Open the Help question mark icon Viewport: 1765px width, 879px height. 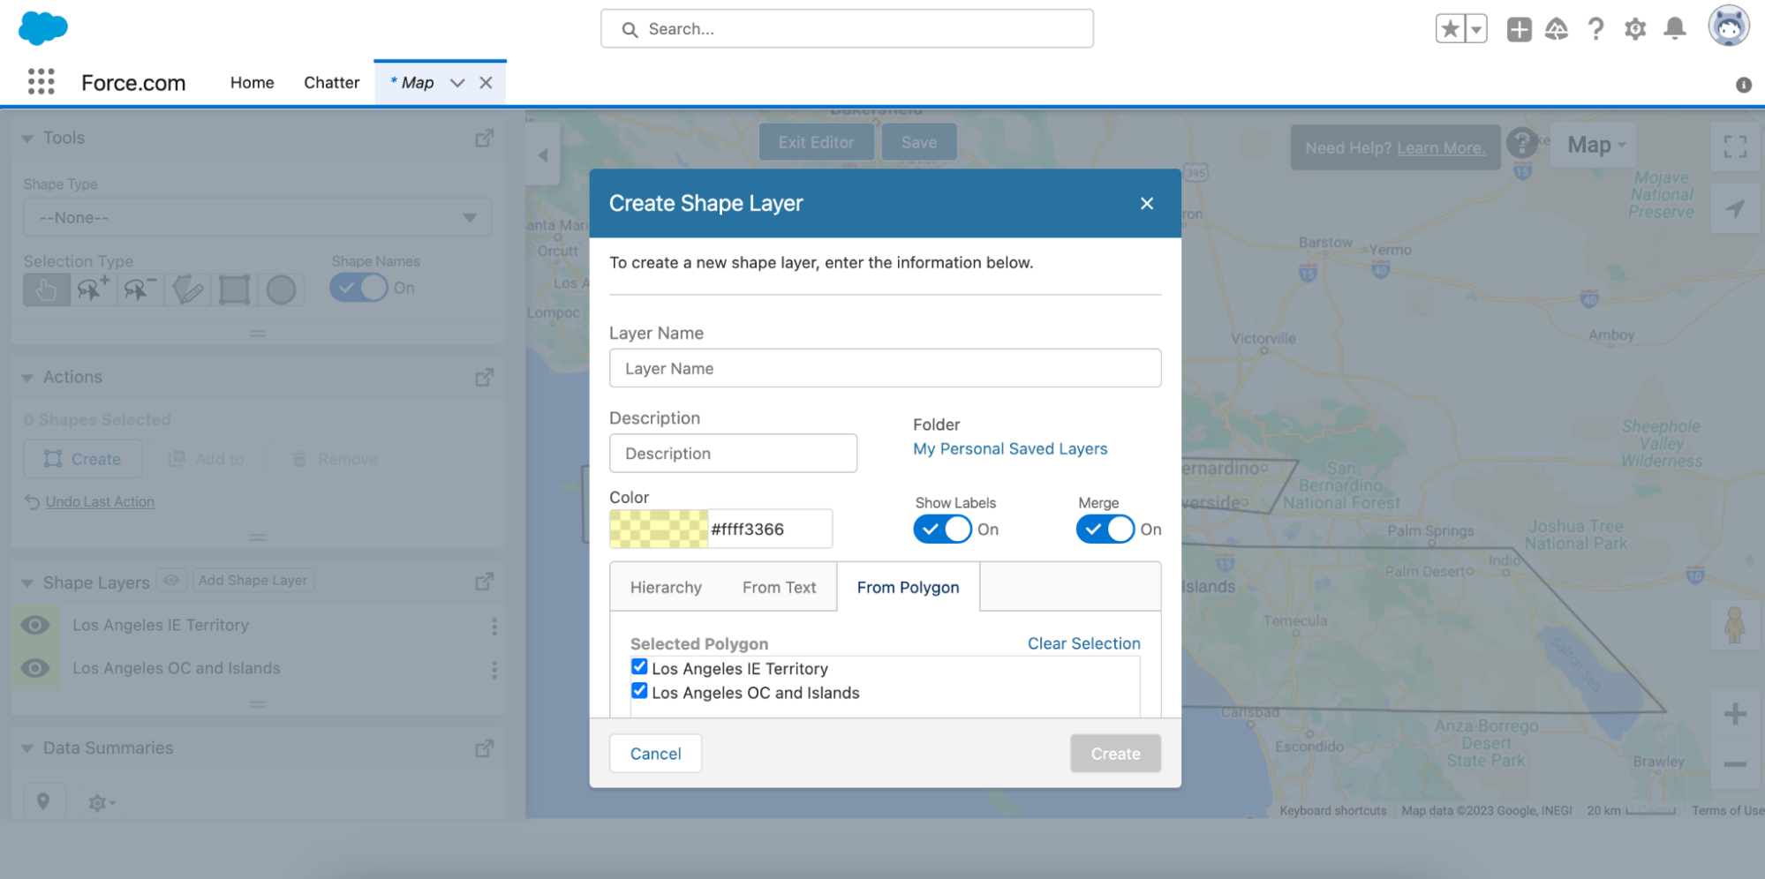(1595, 29)
